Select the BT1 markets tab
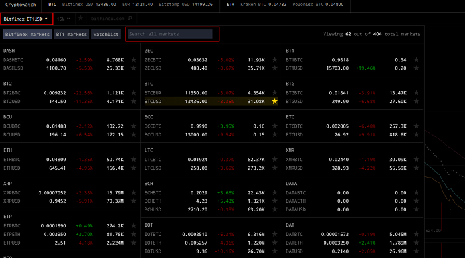Viewport: 465px width, 258px height. (72, 34)
